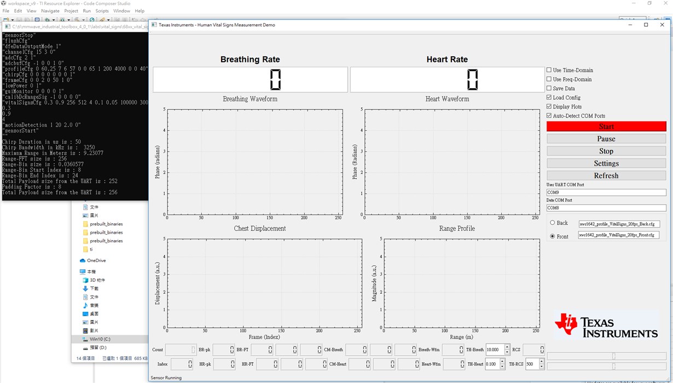The height and width of the screenshot is (383, 673).
Task: Click the Data COM Port field
Action: 606,208
